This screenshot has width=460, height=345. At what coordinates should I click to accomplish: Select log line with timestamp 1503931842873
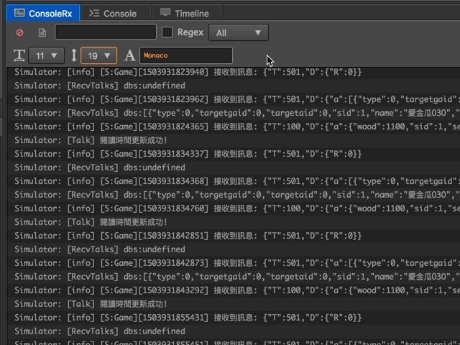click(x=234, y=263)
